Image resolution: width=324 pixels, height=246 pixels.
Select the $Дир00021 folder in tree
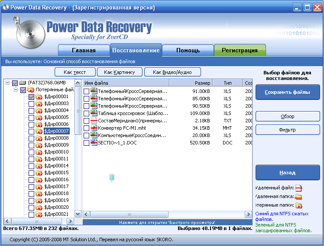click(56, 214)
